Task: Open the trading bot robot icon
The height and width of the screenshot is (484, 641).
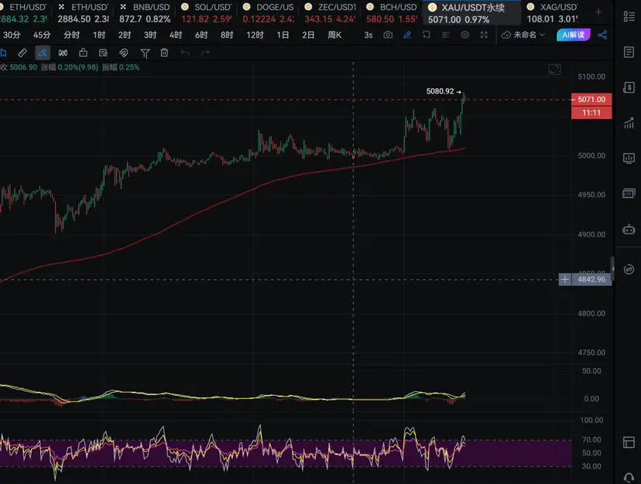Action: (629, 229)
